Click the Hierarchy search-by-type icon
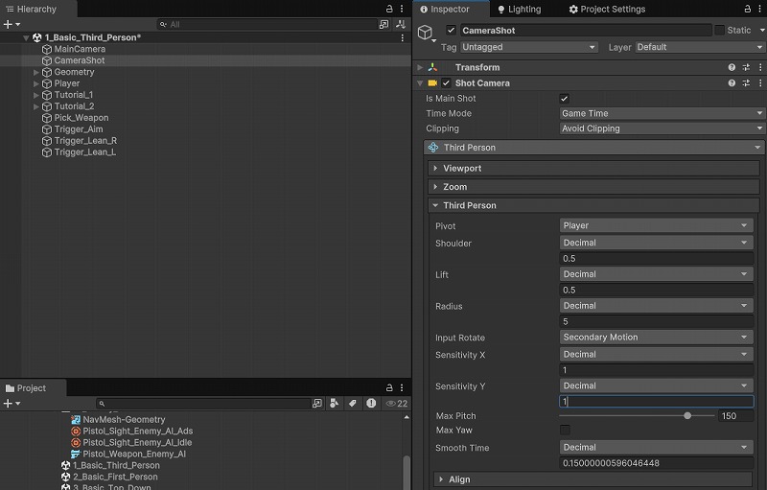The height and width of the screenshot is (490, 767). pyautogui.click(x=384, y=24)
